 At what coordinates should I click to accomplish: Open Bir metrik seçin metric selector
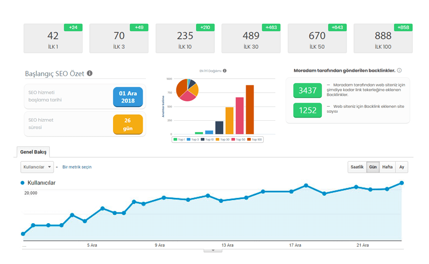(x=77, y=167)
